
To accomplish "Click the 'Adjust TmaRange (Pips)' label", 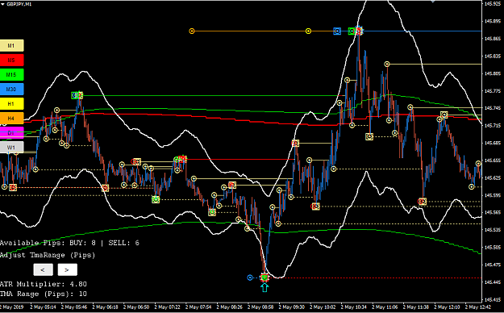I will pyautogui.click(x=48, y=255).
